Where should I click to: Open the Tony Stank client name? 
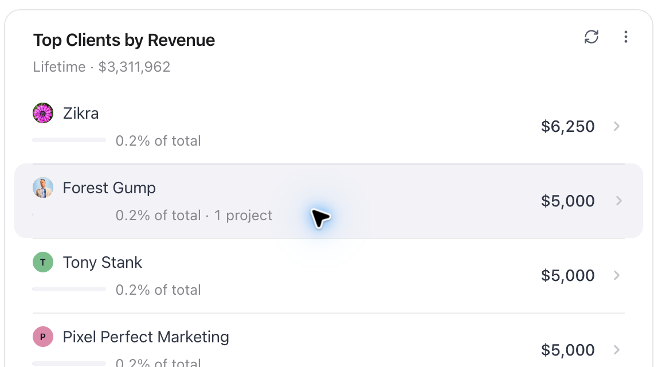coord(103,263)
